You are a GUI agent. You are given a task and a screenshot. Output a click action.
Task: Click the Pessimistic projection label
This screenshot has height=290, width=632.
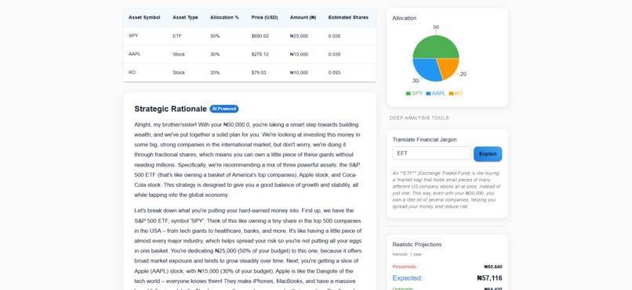tap(405, 267)
